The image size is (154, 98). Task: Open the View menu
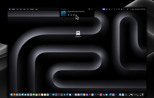pyautogui.click(x=24, y=9)
